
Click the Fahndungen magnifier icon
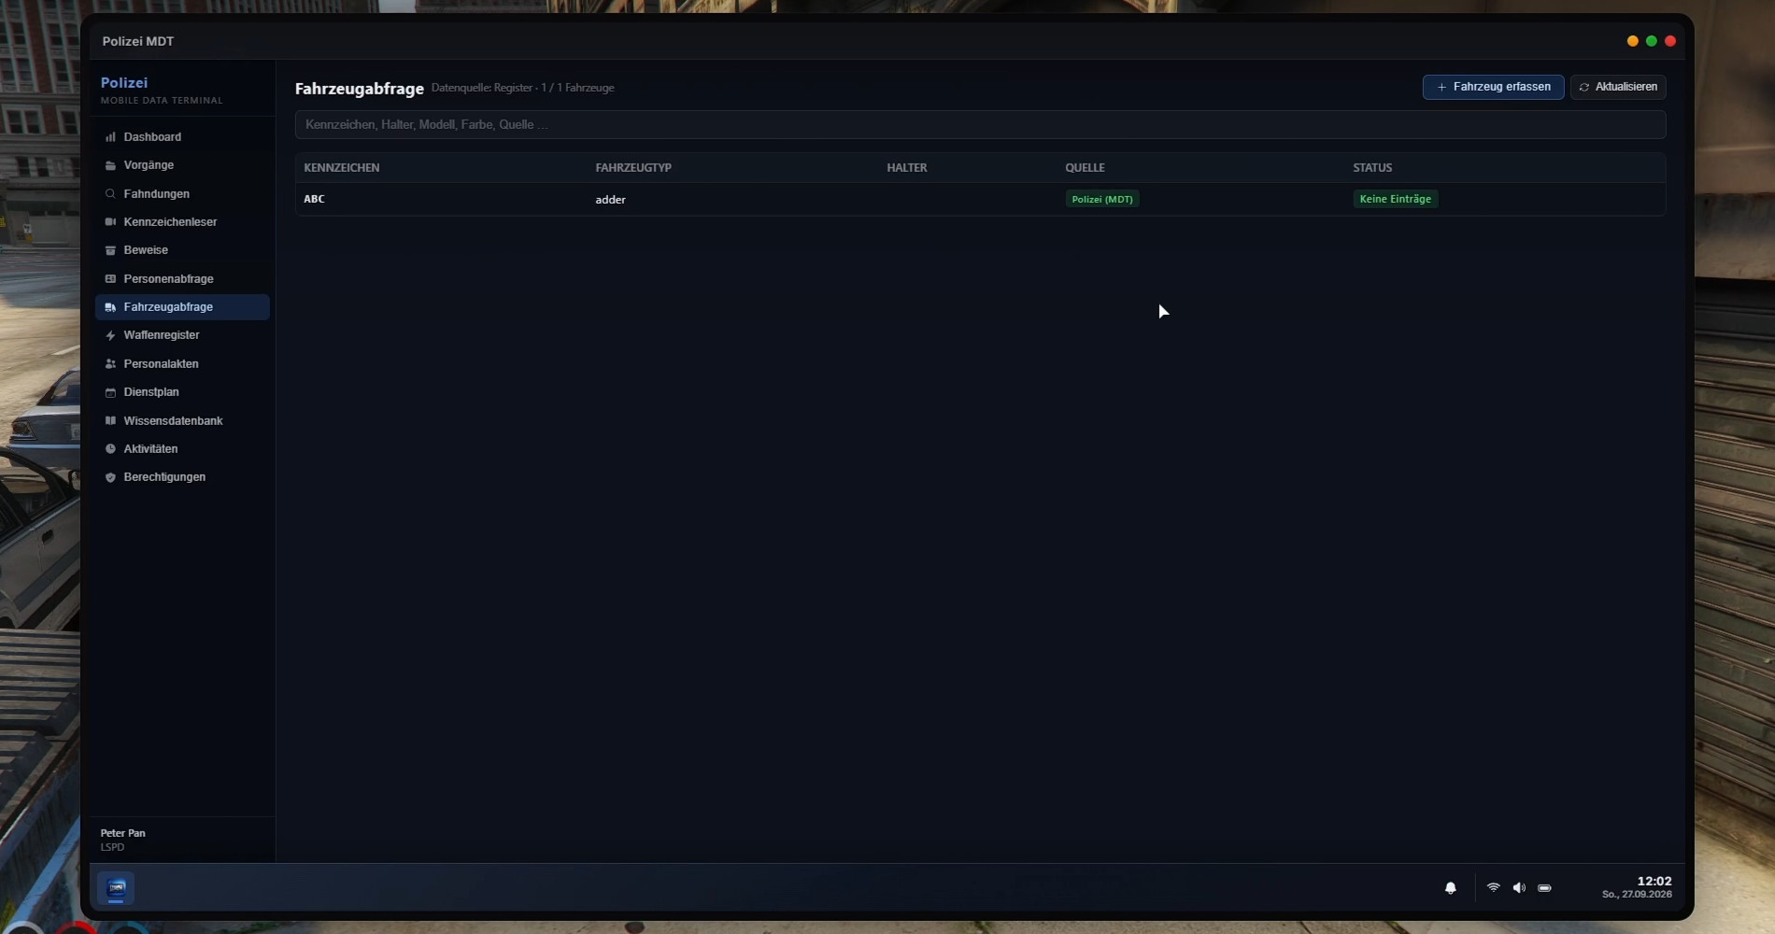[110, 193]
